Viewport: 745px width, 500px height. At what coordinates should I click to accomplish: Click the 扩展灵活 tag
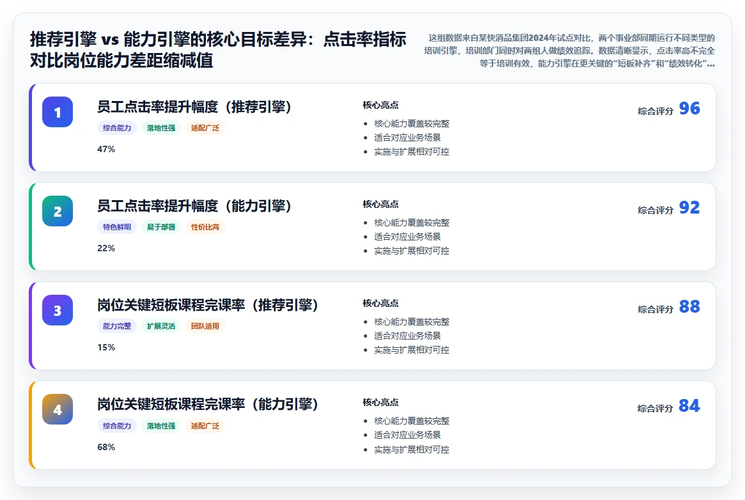pos(161,326)
